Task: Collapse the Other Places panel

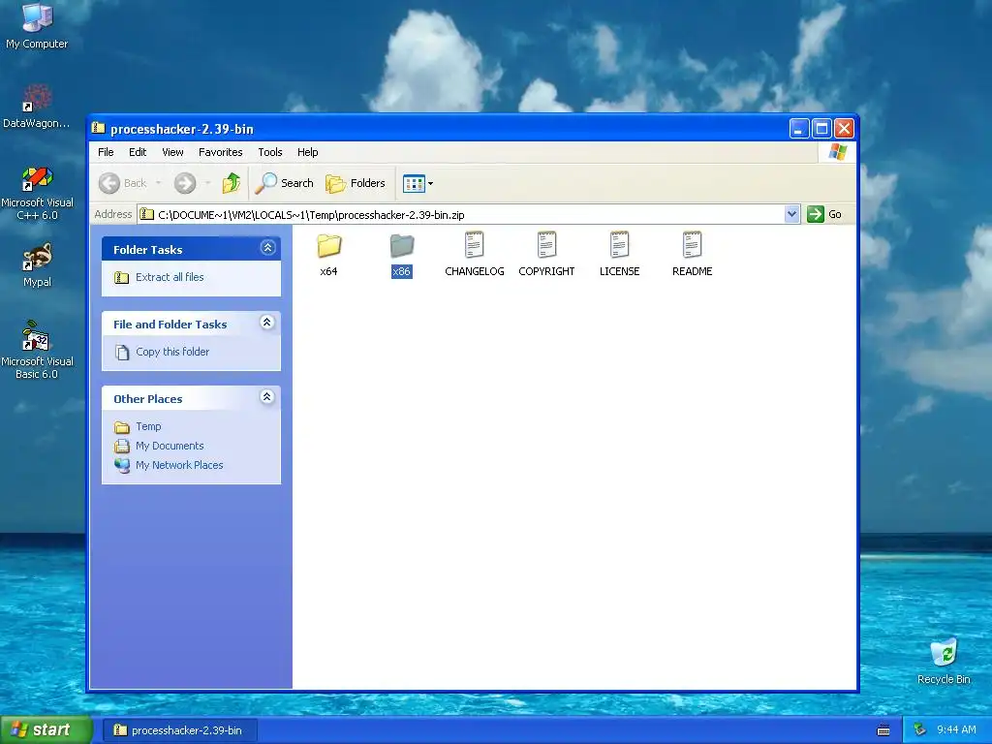Action: tap(267, 396)
